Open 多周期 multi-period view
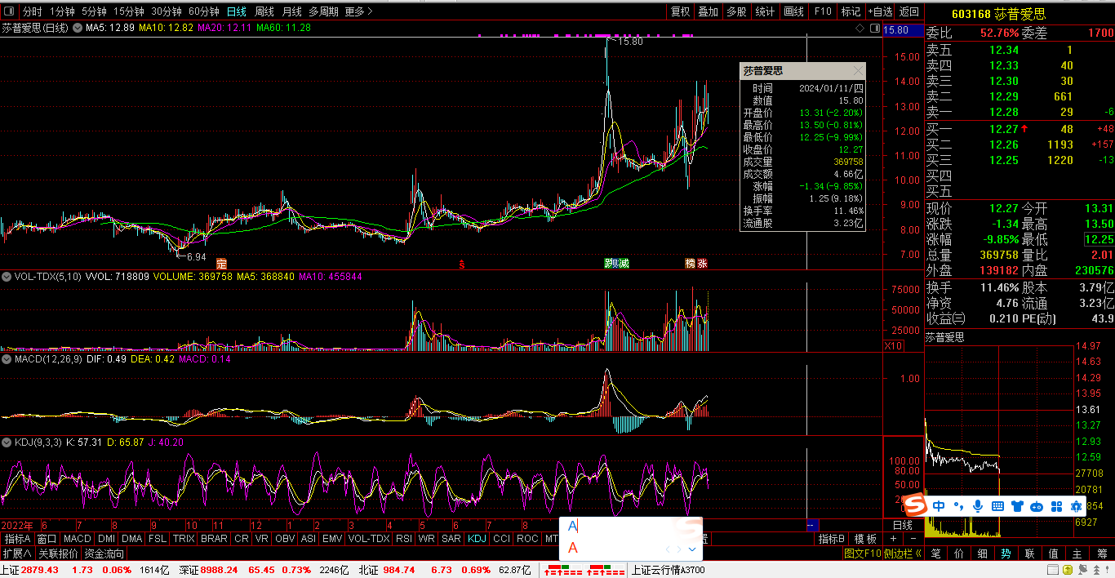The image size is (1115, 578). point(323,11)
